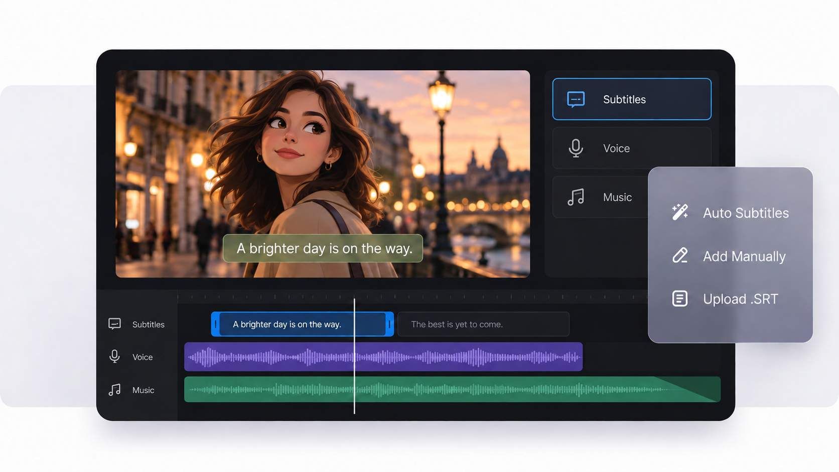Click the video preview of the woman
Image resolution: width=839 pixels, height=472 pixels.
pyautogui.click(x=323, y=174)
